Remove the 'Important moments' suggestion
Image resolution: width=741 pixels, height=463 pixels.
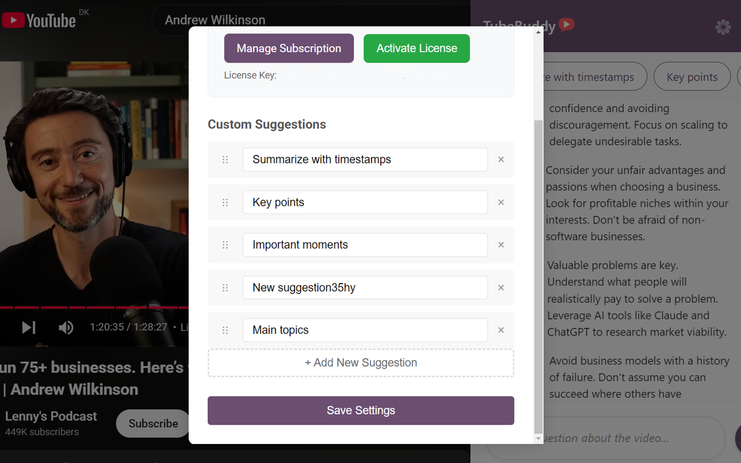coord(501,245)
